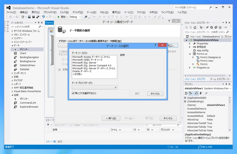Pick the CommandLink control in the Toolbox

point(28,103)
